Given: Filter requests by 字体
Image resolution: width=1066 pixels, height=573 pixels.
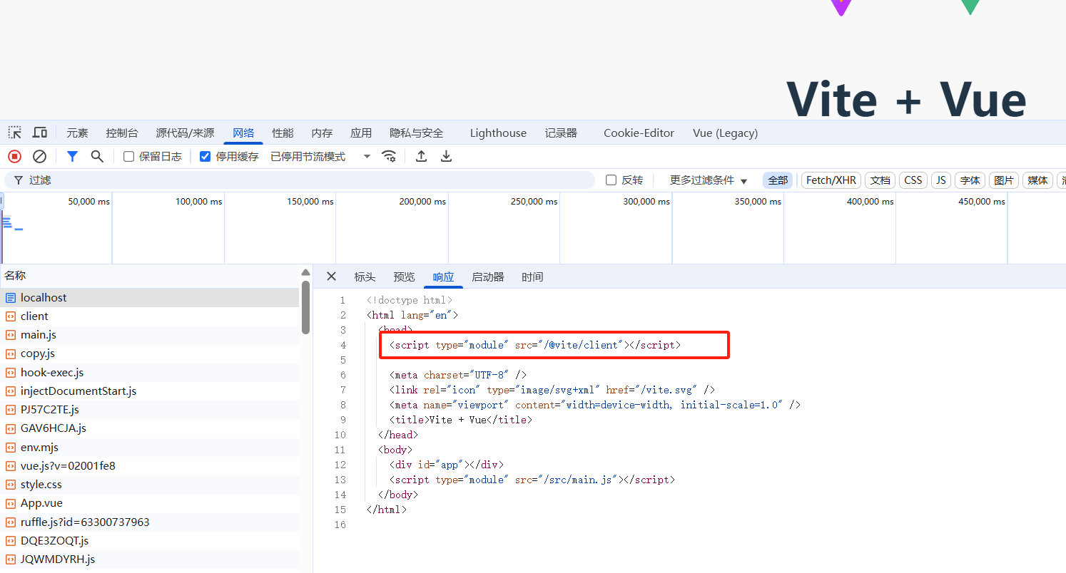Looking at the screenshot, I should (x=970, y=180).
